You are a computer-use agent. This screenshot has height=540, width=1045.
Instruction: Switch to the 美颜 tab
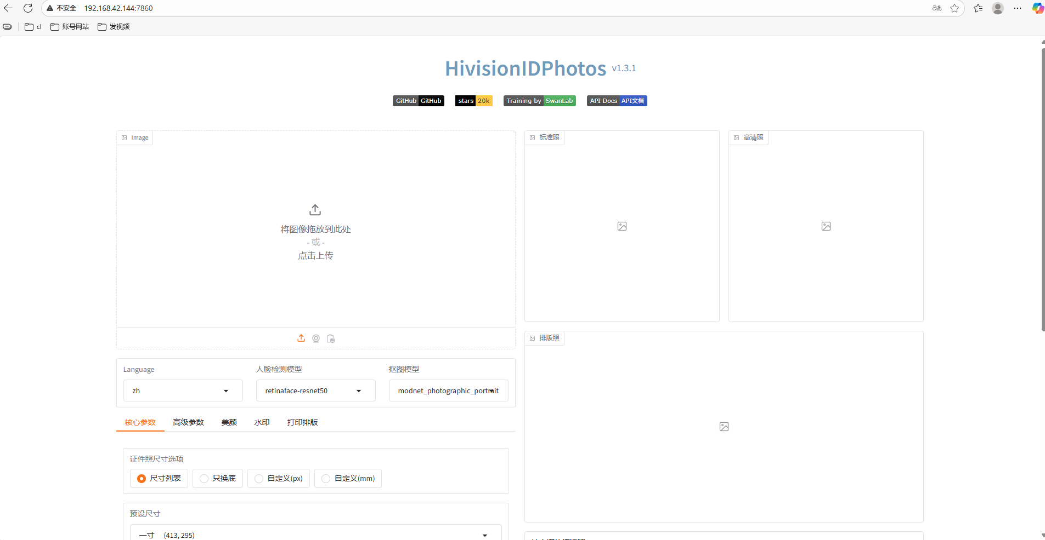point(229,422)
